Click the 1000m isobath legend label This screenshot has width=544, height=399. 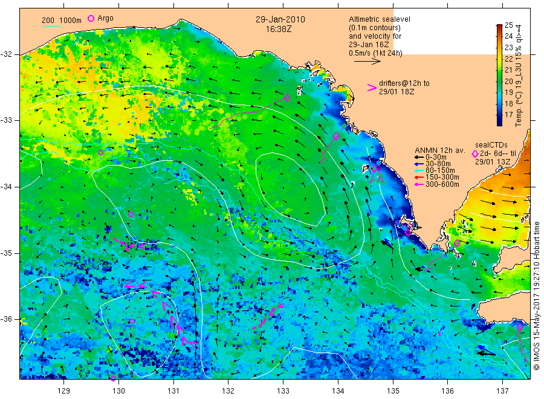[x=71, y=21]
